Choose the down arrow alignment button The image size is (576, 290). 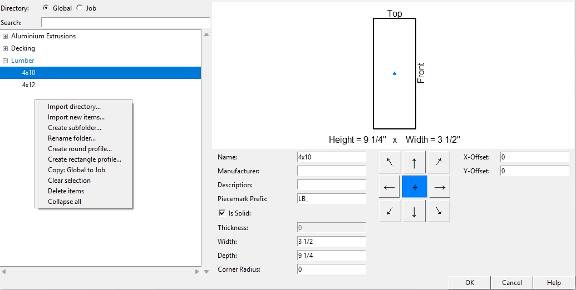click(414, 211)
